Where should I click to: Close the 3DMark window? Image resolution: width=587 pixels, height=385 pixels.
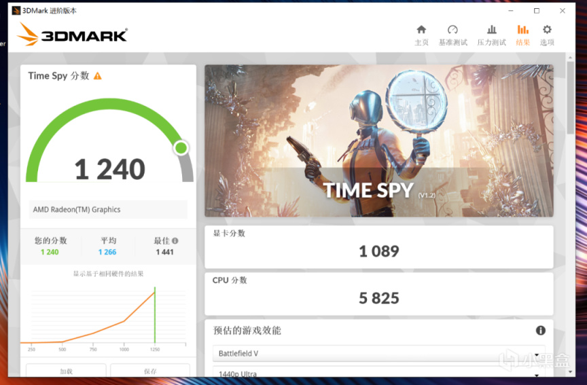pos(563,10)
